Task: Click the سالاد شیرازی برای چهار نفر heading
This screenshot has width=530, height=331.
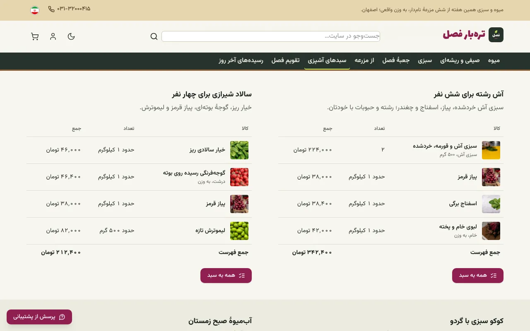Action: click(212, 94)
